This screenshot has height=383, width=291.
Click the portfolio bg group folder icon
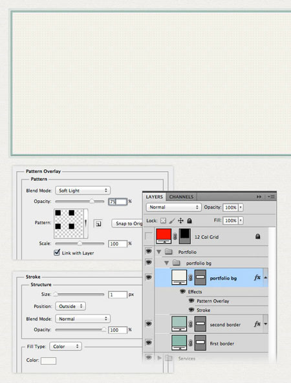point(177,263)
